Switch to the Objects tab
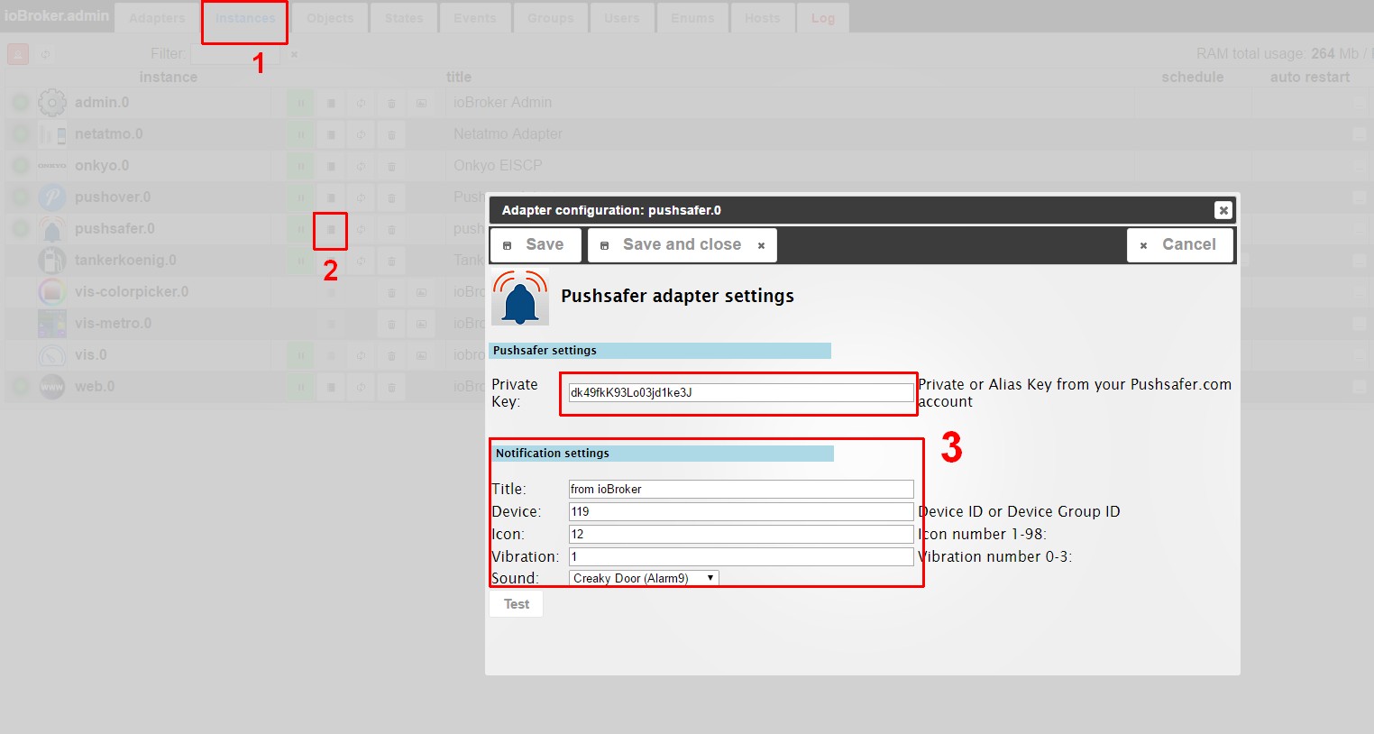This screenshot has height=734, width=1374. [x=330, y=18]
